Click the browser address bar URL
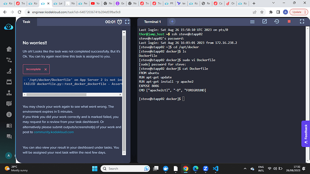This screenshot has width=310, height=174. (x=76, y=12)
